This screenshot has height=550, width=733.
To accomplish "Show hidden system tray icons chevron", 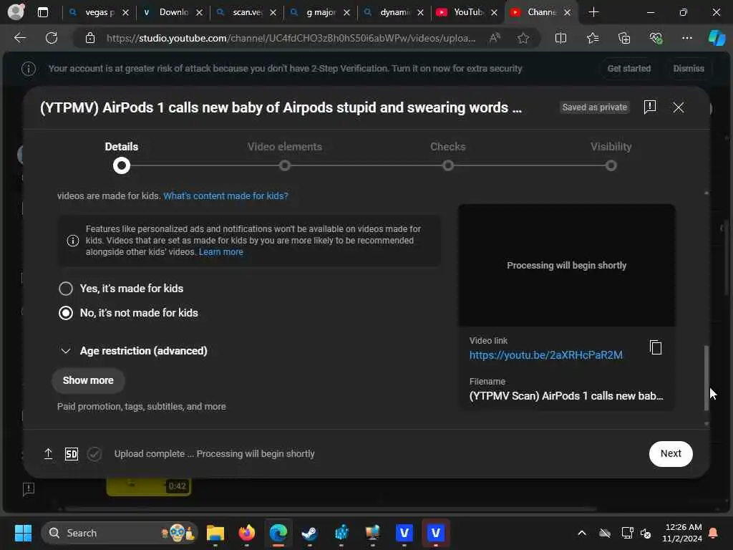I will tap(581, 533).
